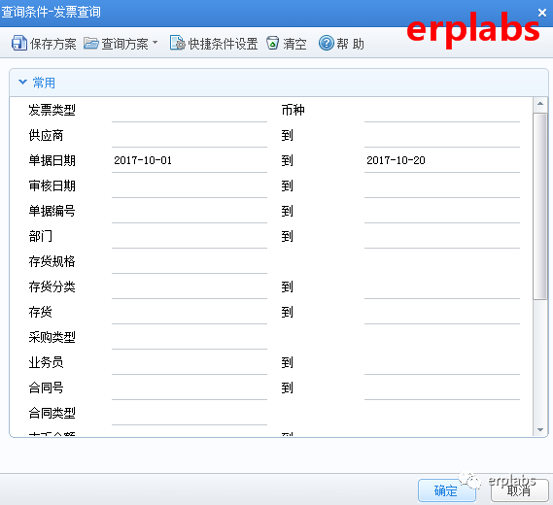Viewport: 553px width, 505px height.
Task: Select the 供应商 start field
Action: 190,136
